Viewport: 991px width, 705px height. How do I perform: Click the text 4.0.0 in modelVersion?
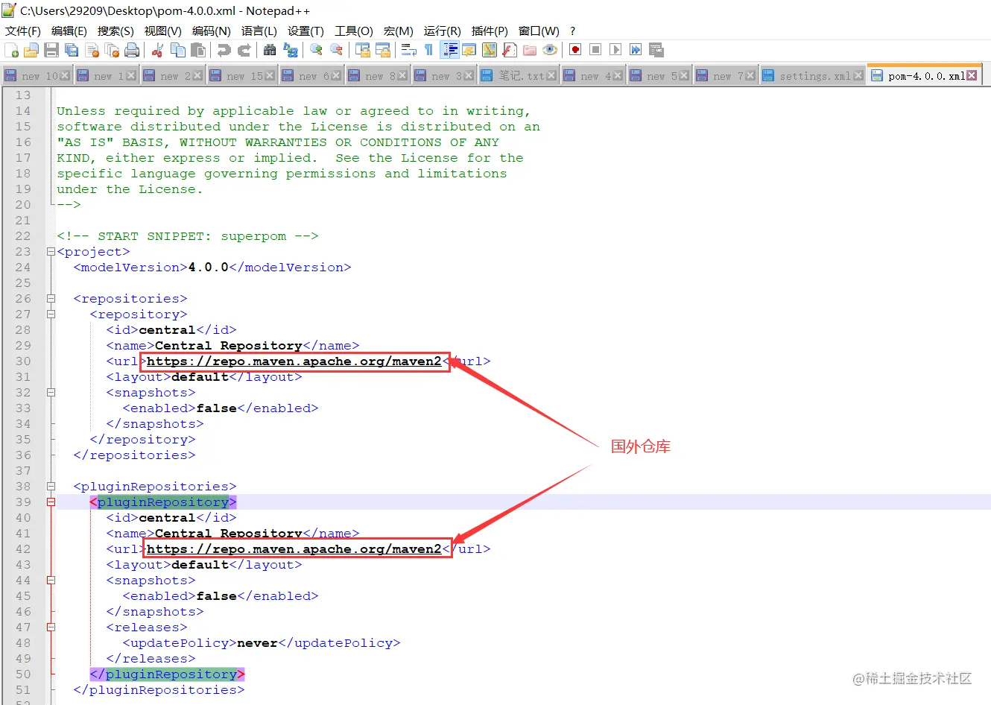click(209, 268)
